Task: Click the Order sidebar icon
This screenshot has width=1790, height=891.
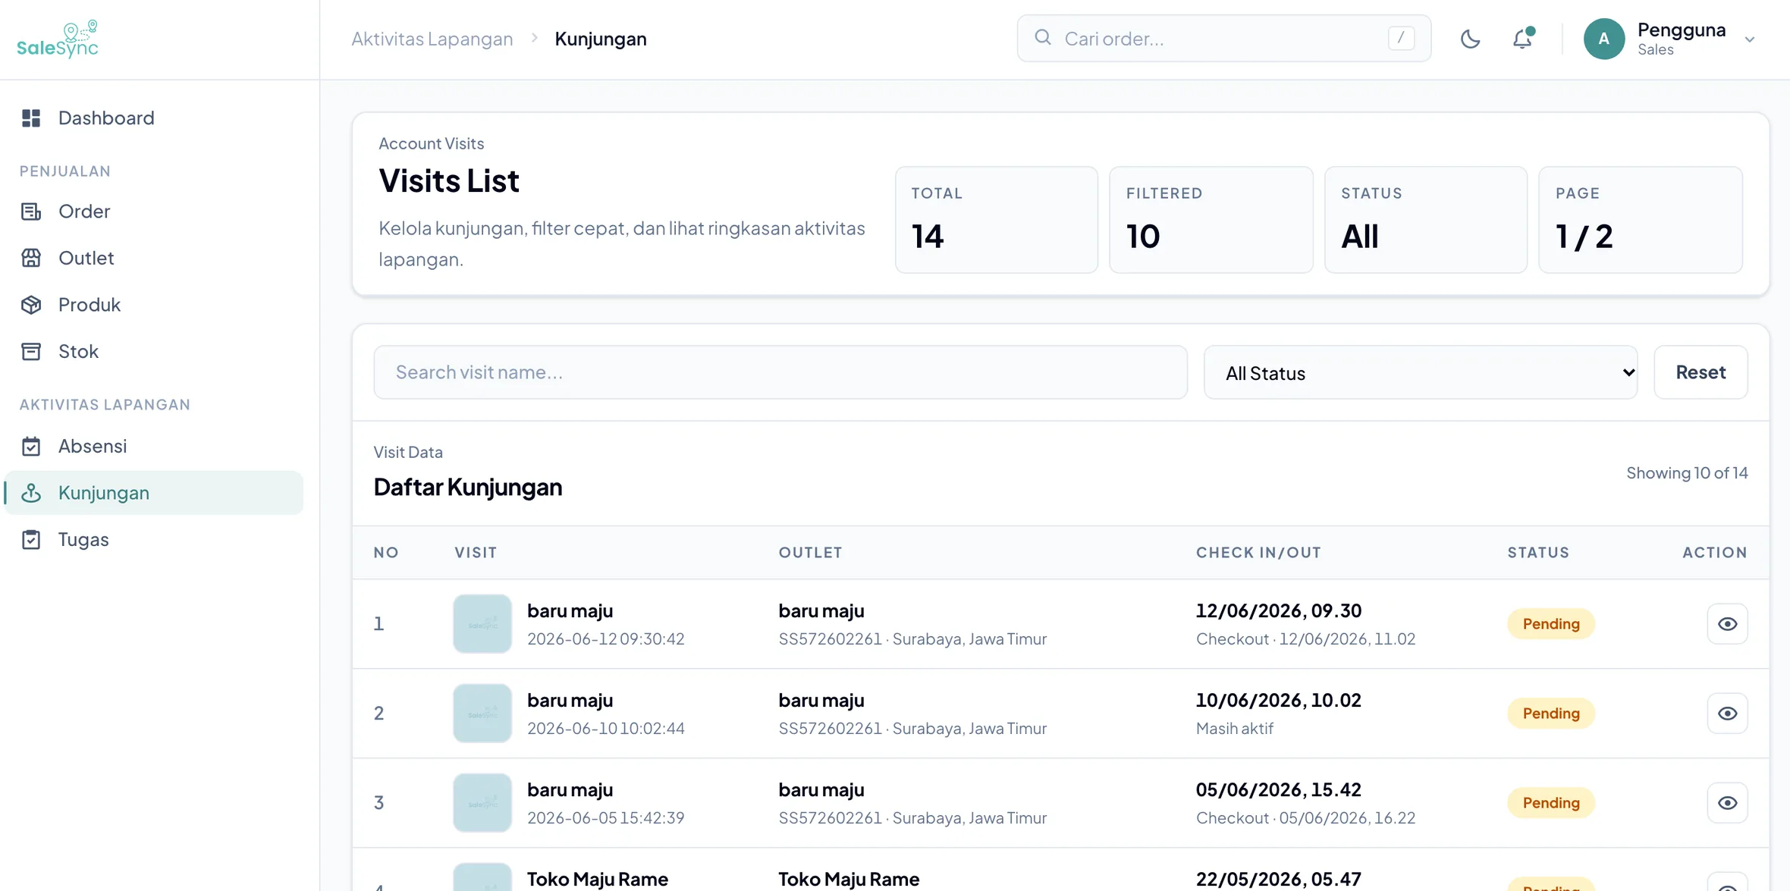Action: point(31,212)
